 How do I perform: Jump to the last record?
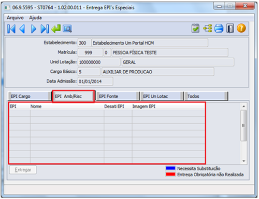pyautogui.click(x=45, y=29)
